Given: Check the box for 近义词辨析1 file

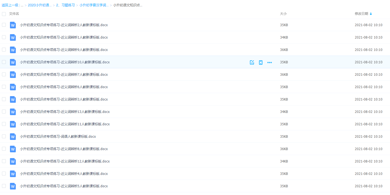Looking at the screenshot, I should point(4,37).
